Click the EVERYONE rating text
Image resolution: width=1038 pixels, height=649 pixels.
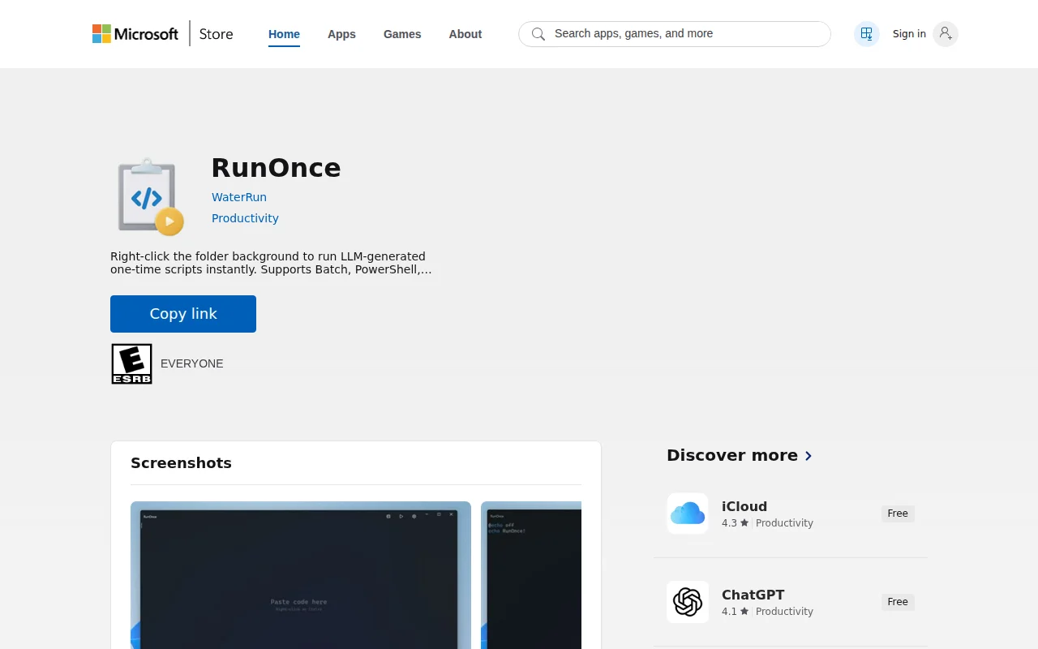[x=192, y=363]
